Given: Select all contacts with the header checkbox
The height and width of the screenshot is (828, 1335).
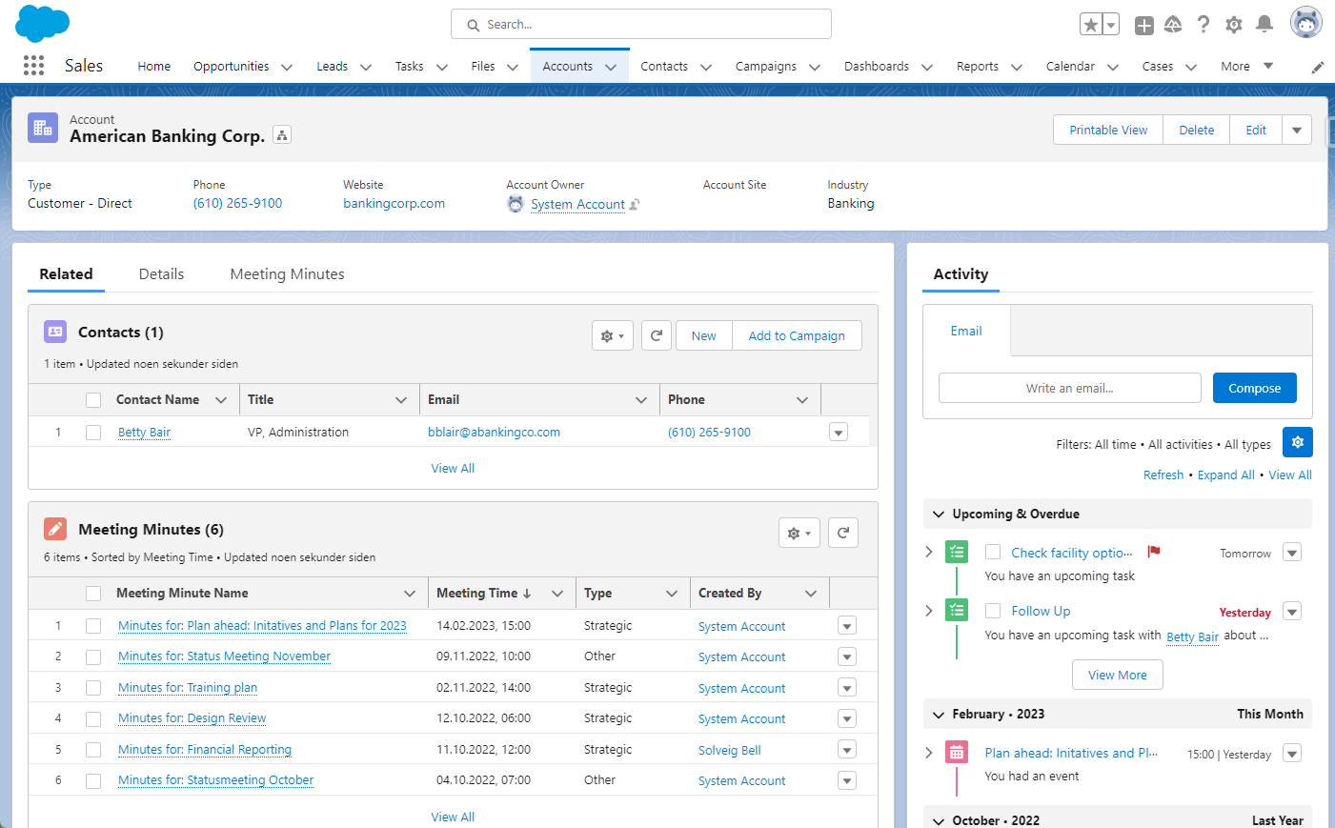Looking at the screenshot, I should click(x=93, y=400).
